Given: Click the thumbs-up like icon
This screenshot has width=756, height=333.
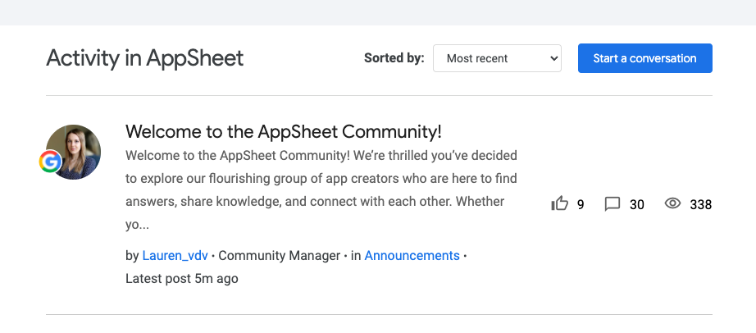Looking at the screenshot, I should point(559,203).
